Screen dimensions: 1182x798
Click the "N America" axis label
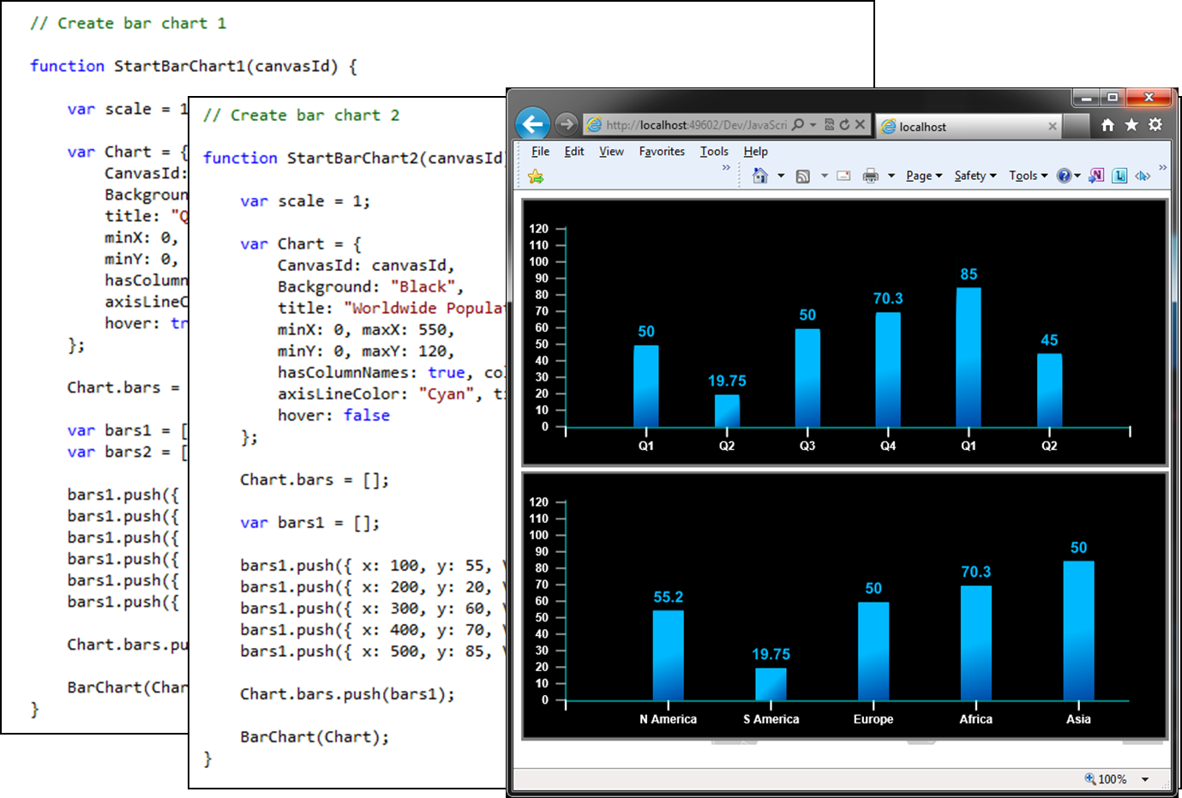coord(668,719)
